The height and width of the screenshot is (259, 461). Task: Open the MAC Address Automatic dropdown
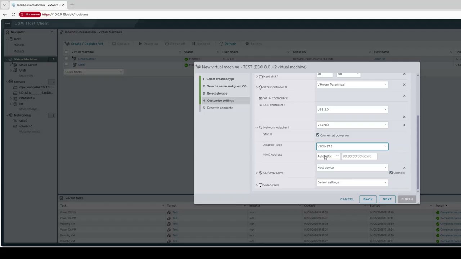pyautogui.click(x=328, y=156)
